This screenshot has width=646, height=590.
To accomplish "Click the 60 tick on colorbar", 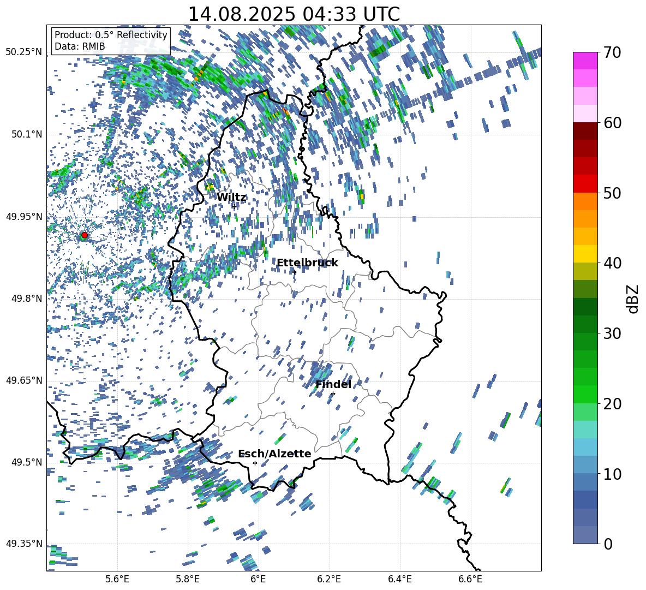I will click(612, 123).
